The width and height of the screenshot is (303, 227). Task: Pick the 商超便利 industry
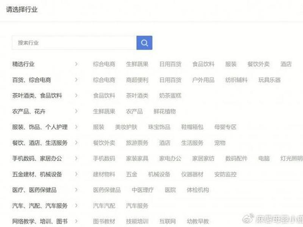(137, 80)
